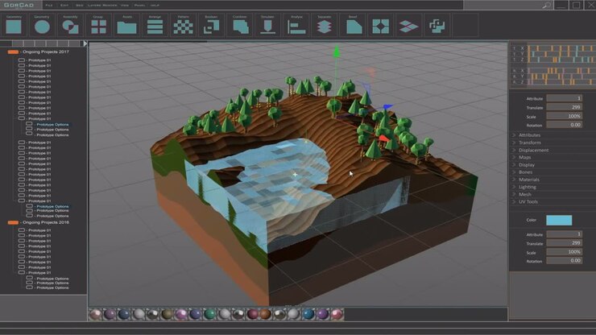This screenshot has width=596, height=335.
Task: Select the T Y animation track
Action: (x=553, y=54)
